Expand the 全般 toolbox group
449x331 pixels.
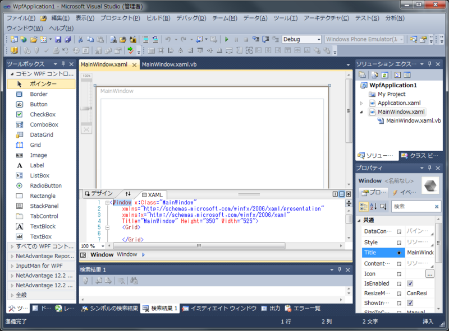click(x=12, y=295)
